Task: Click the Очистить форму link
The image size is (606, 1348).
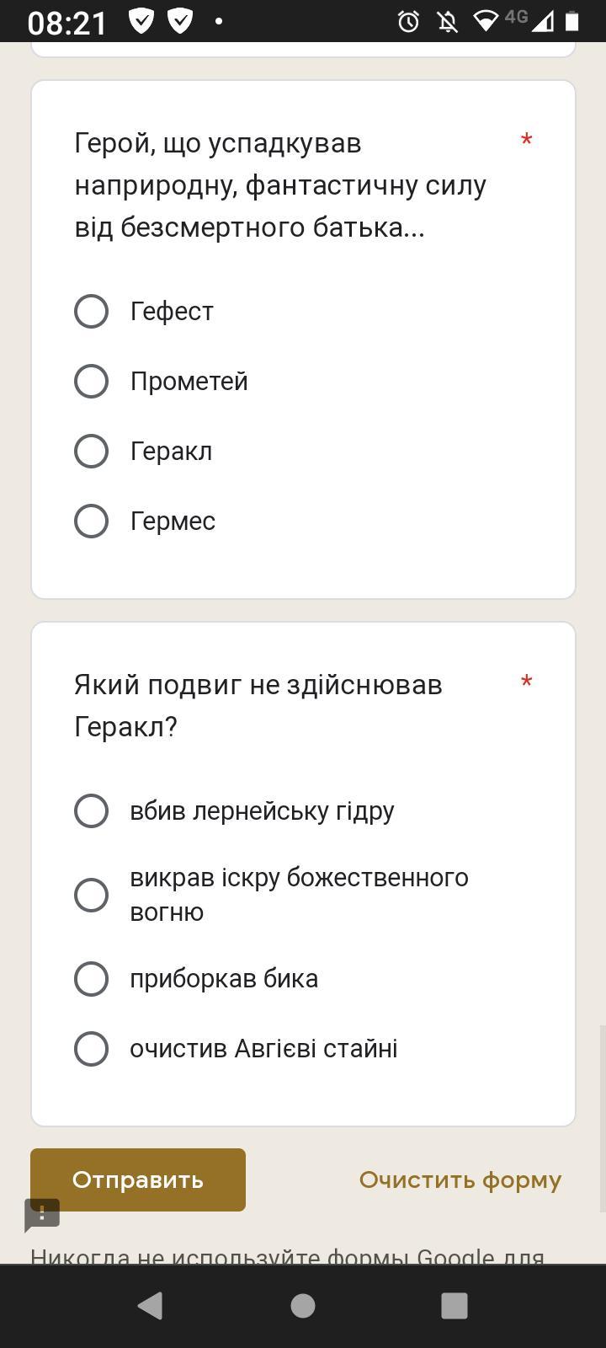Action: 460,1180
